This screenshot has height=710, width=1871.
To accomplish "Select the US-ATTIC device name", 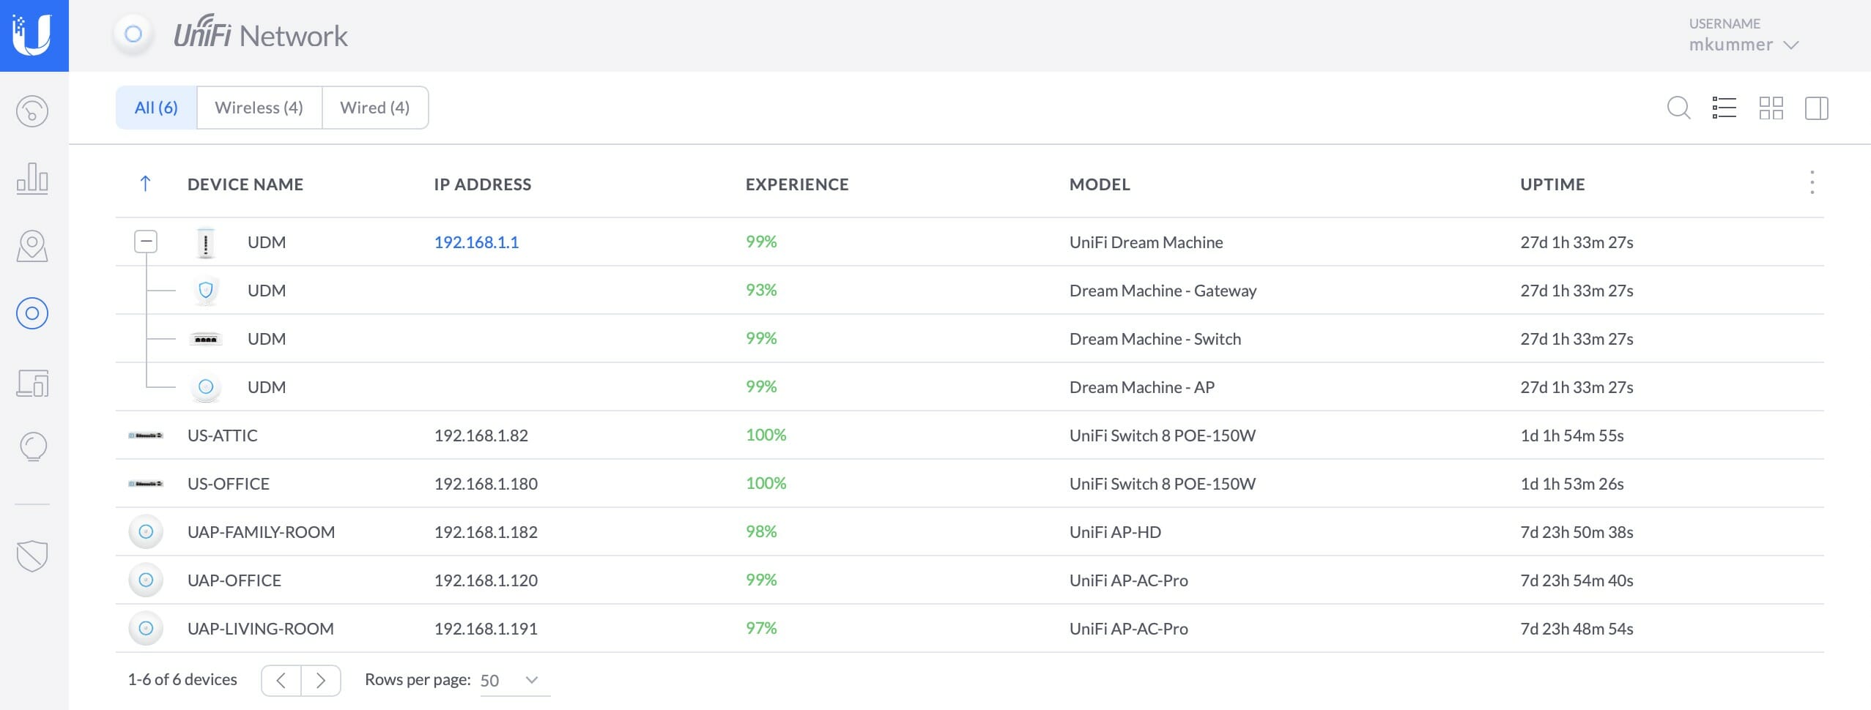I will coord(223,436).
